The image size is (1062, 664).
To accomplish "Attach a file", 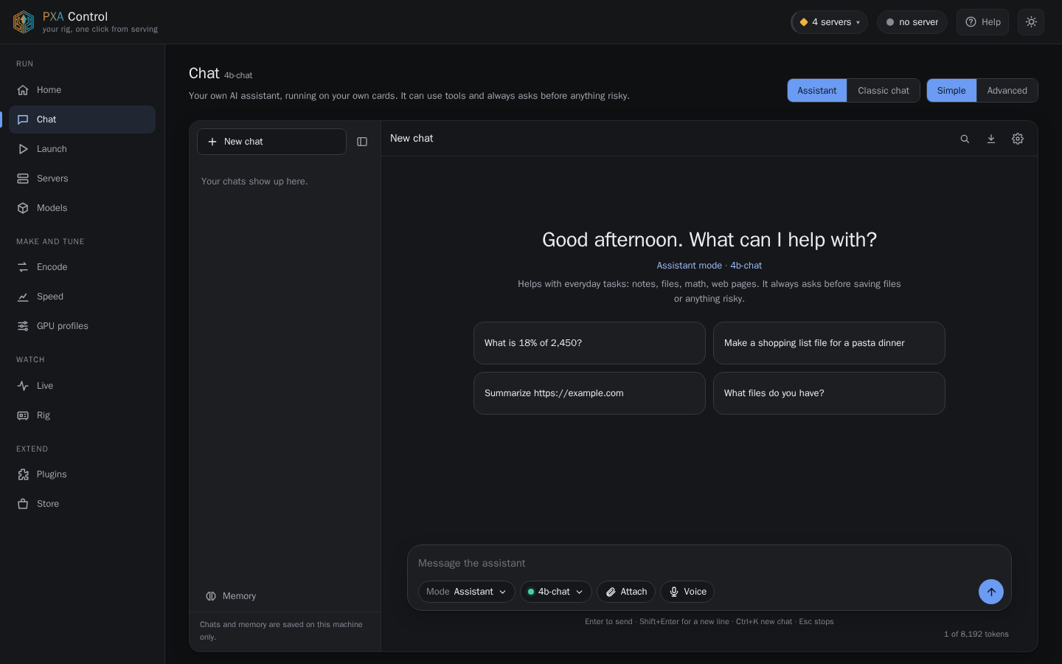I will click(x=626, y=592).
